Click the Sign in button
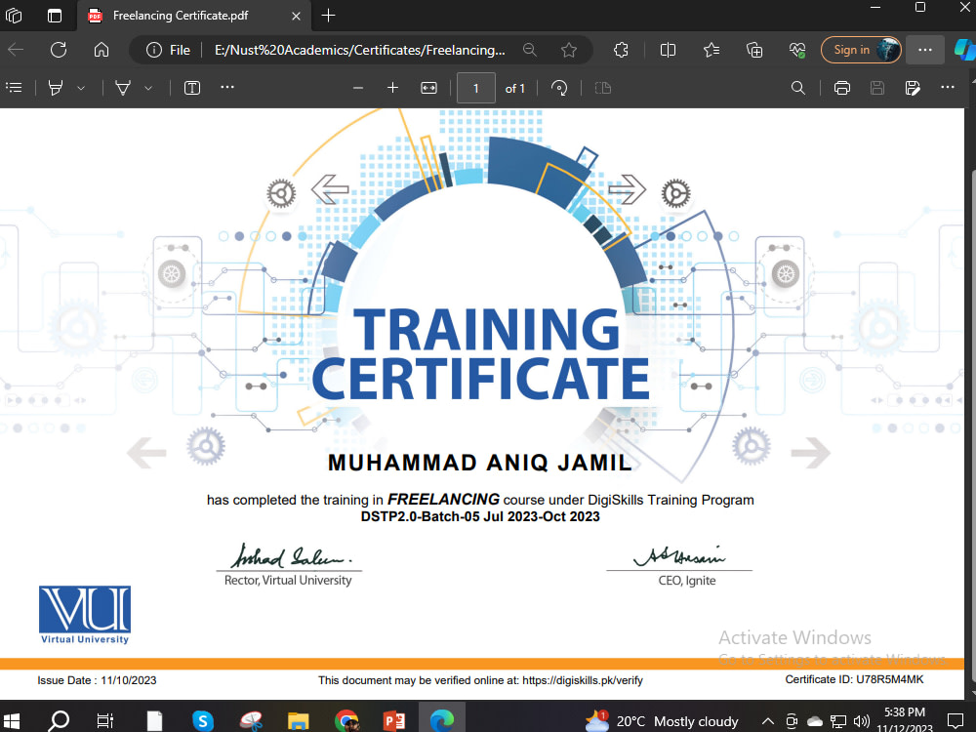This screenshot has height=732, width=976. 861,50
